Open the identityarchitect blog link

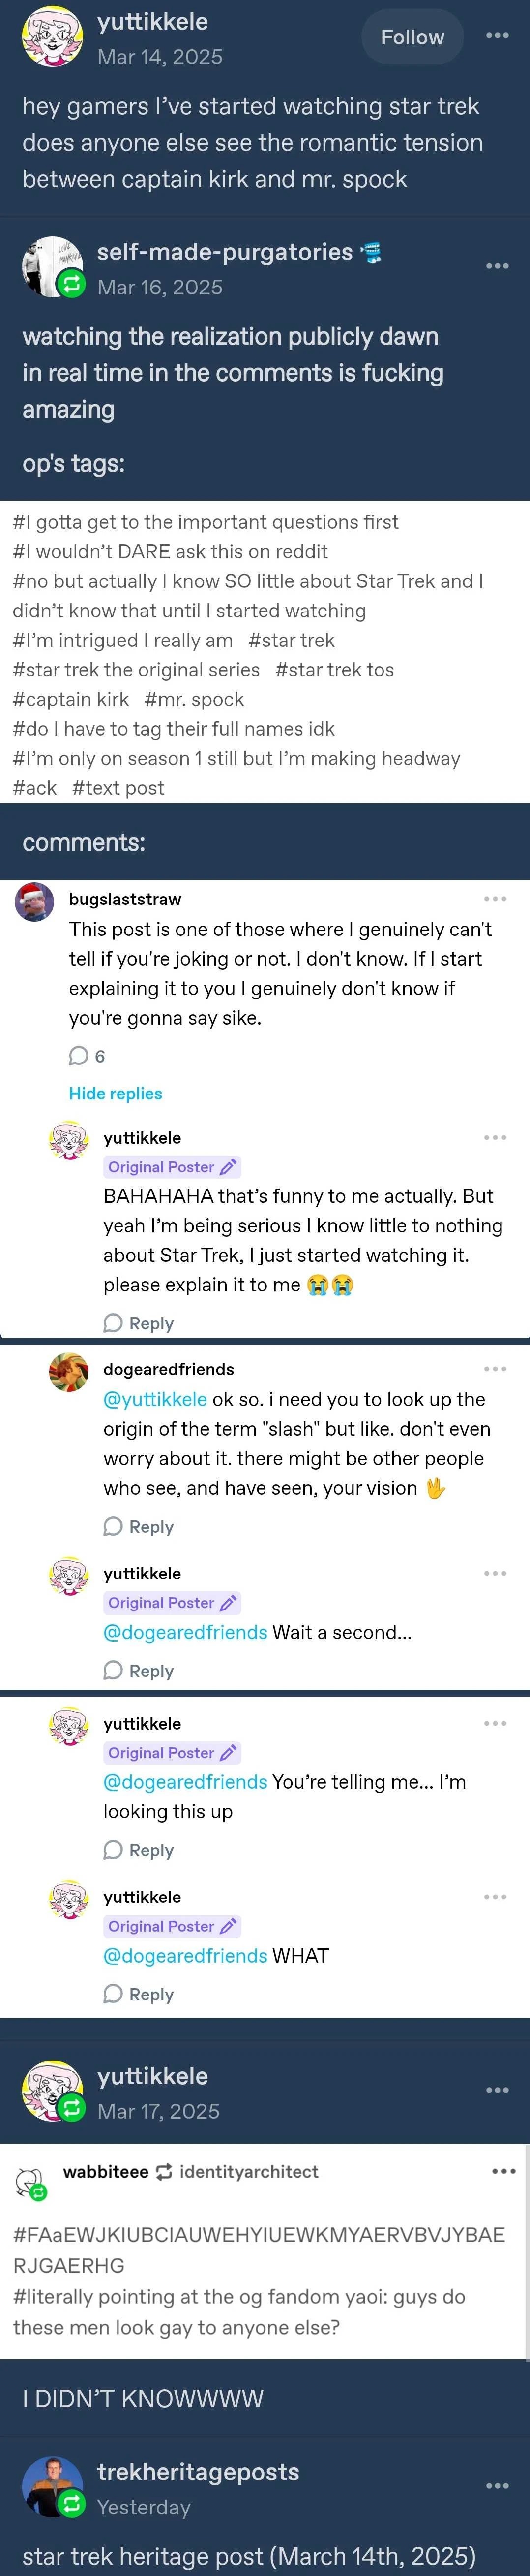click(249, 2171)
